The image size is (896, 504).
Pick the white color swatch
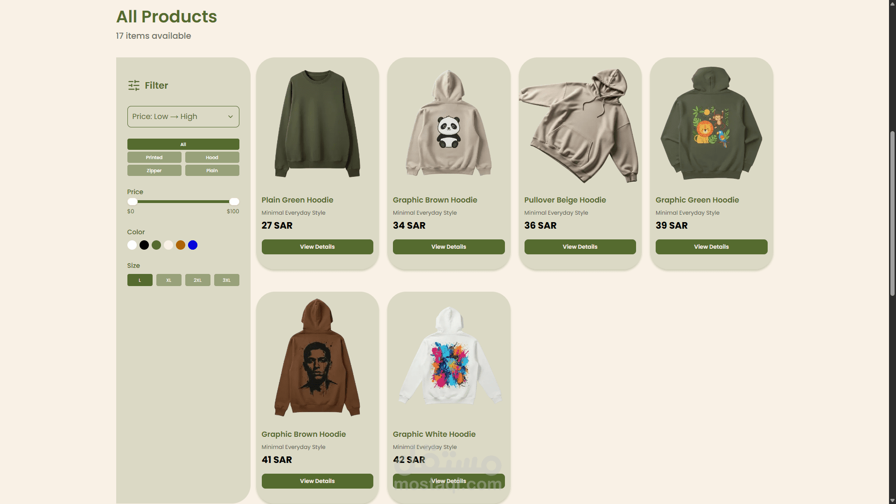132,245
